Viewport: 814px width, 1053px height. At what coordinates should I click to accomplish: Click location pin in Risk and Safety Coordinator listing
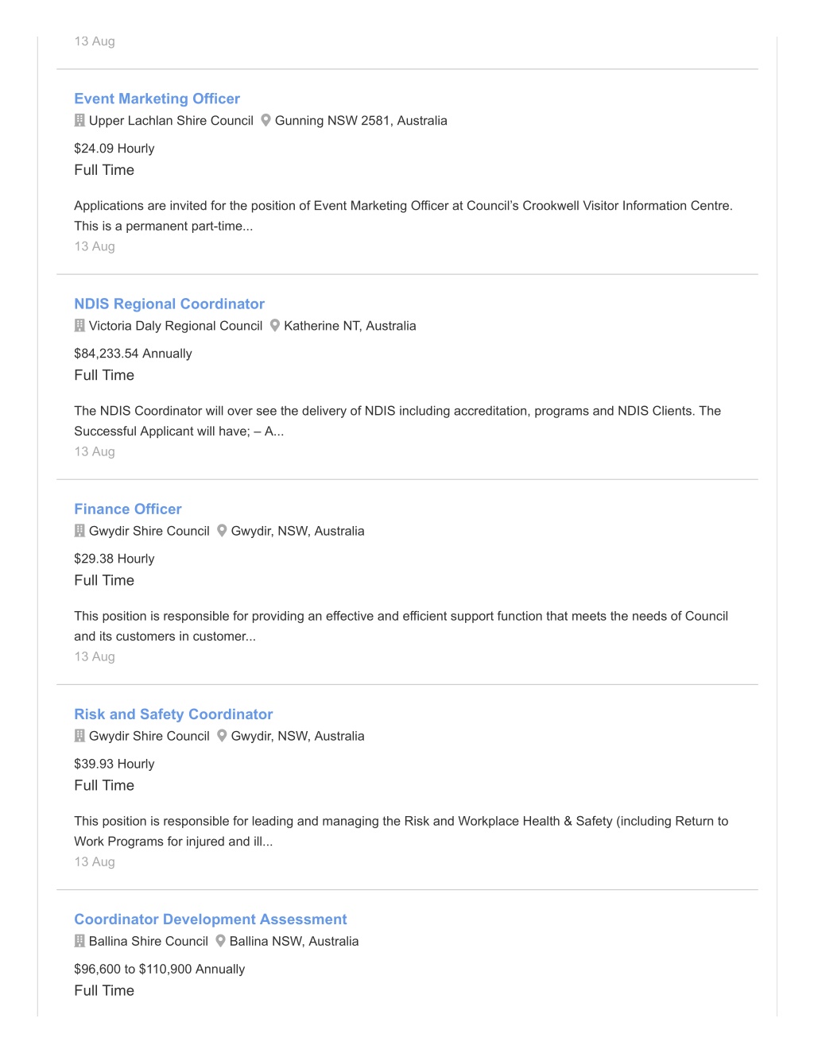pos(223,735)
